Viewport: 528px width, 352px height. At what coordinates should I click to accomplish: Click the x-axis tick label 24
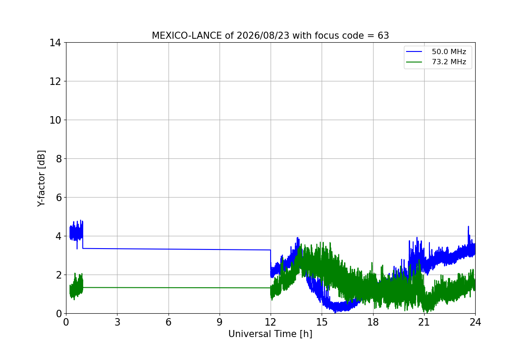[475, 322]
